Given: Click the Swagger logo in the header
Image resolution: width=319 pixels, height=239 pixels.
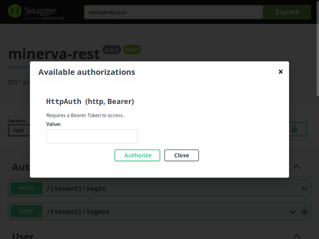Looking at the screenshot, I should click(36, 12).
